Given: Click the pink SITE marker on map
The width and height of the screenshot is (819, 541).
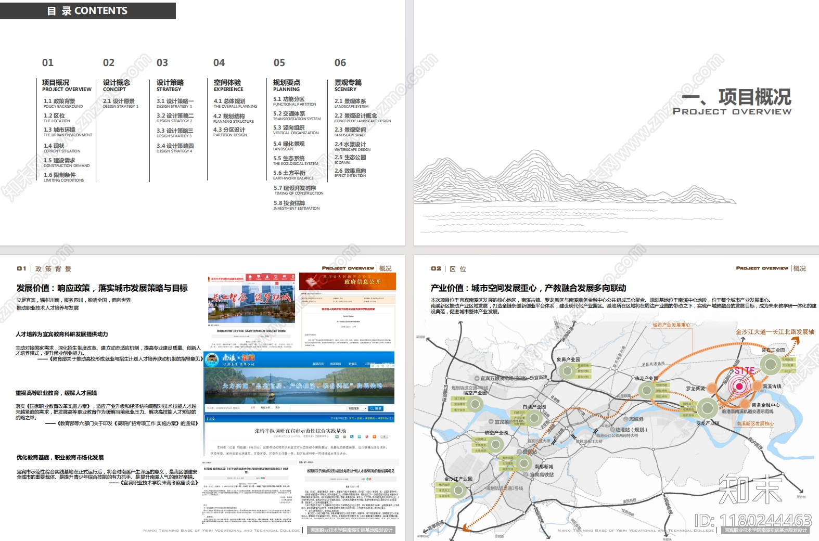Looking at the screenshot, I should coord(738,385).
